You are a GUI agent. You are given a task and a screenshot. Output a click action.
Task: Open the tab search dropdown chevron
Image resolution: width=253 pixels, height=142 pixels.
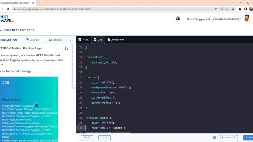pos(232,3)
